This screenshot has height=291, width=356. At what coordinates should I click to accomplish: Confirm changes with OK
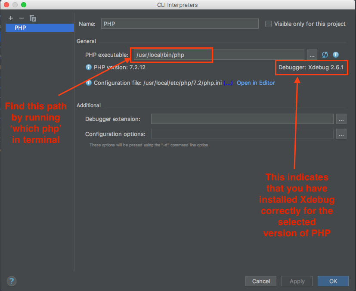point(333,281)
